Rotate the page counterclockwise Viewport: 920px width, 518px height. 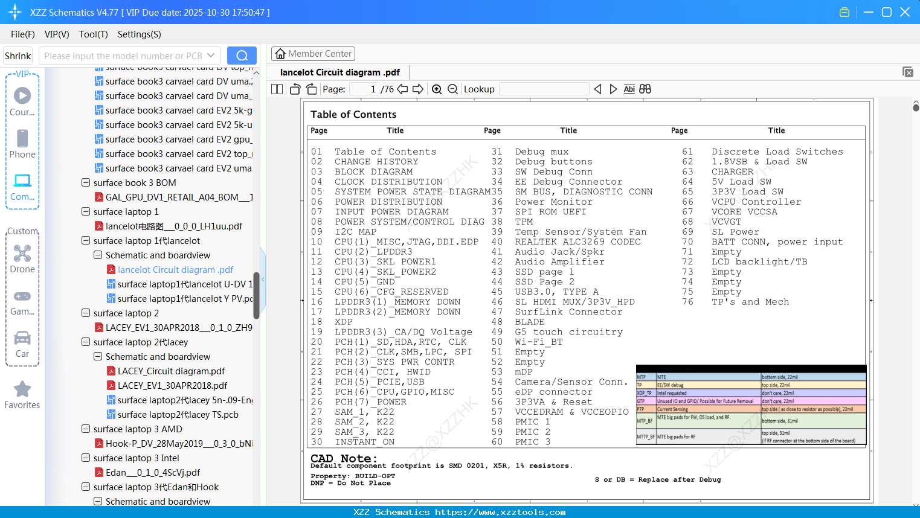point(295,89)
